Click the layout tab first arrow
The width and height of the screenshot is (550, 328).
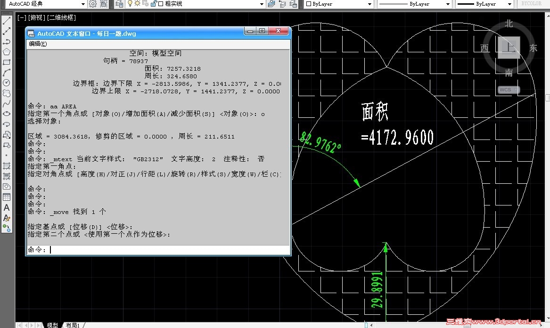(x=19, y=325)
